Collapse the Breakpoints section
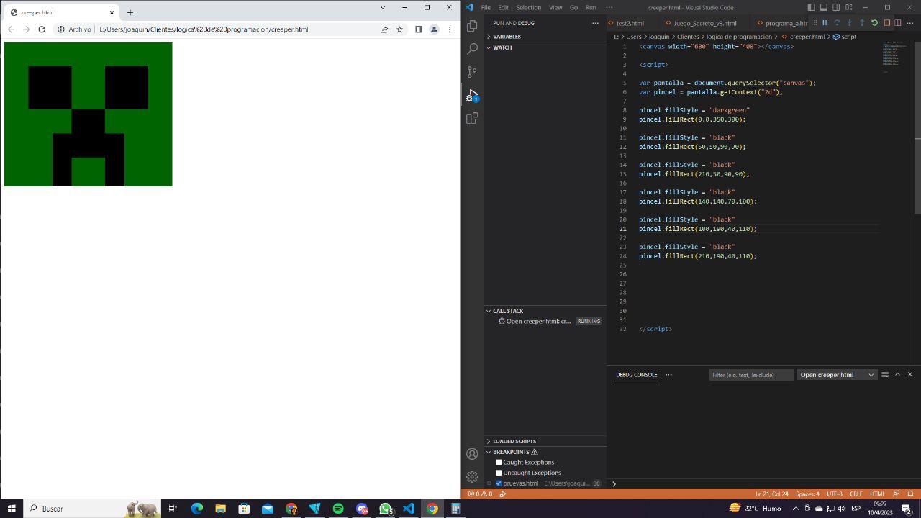This screenshot has width=921, height=518. click(x=545, y=452)
